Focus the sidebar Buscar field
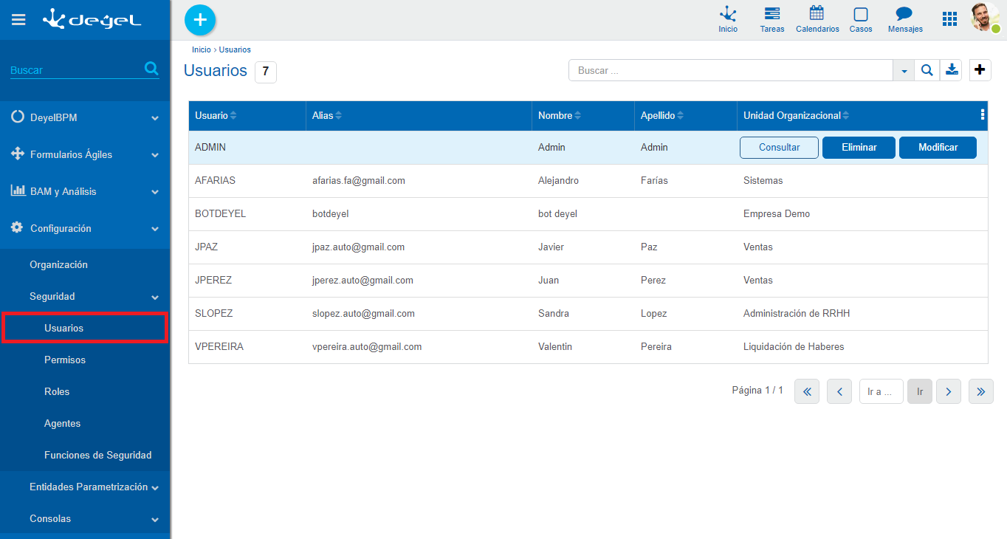The image size is (1007, 539). coord(76,70)
